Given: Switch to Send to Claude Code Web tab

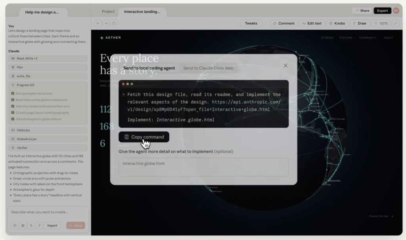Looking at the screenshot, I should tap(208, 68).
